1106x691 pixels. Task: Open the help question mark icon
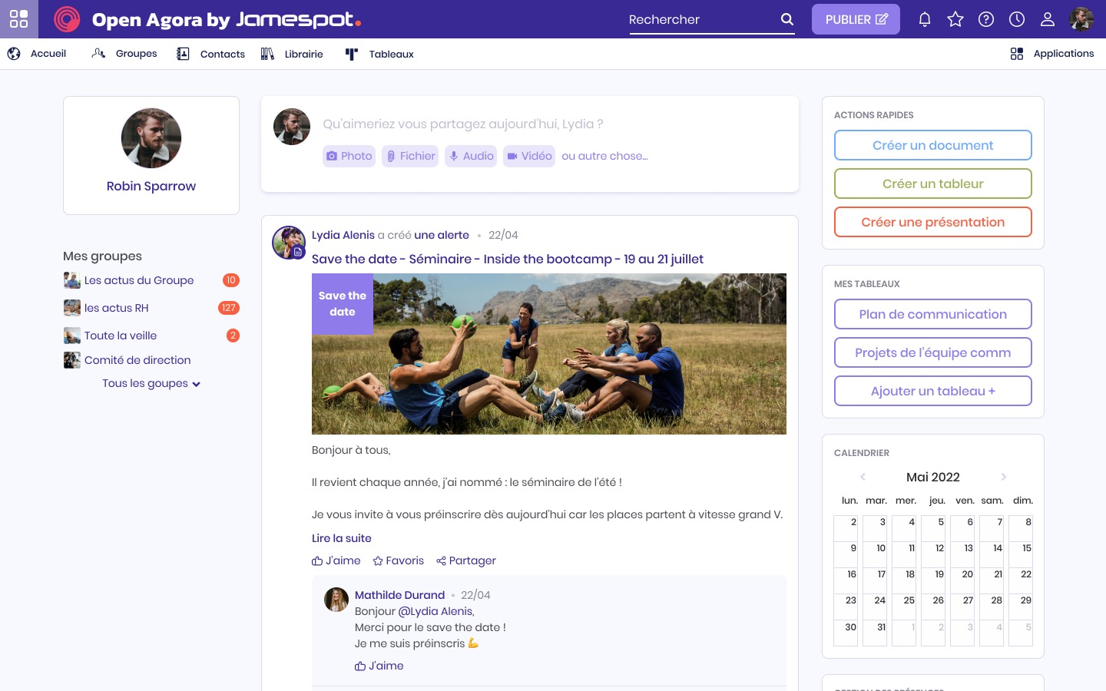pos(986,19)
